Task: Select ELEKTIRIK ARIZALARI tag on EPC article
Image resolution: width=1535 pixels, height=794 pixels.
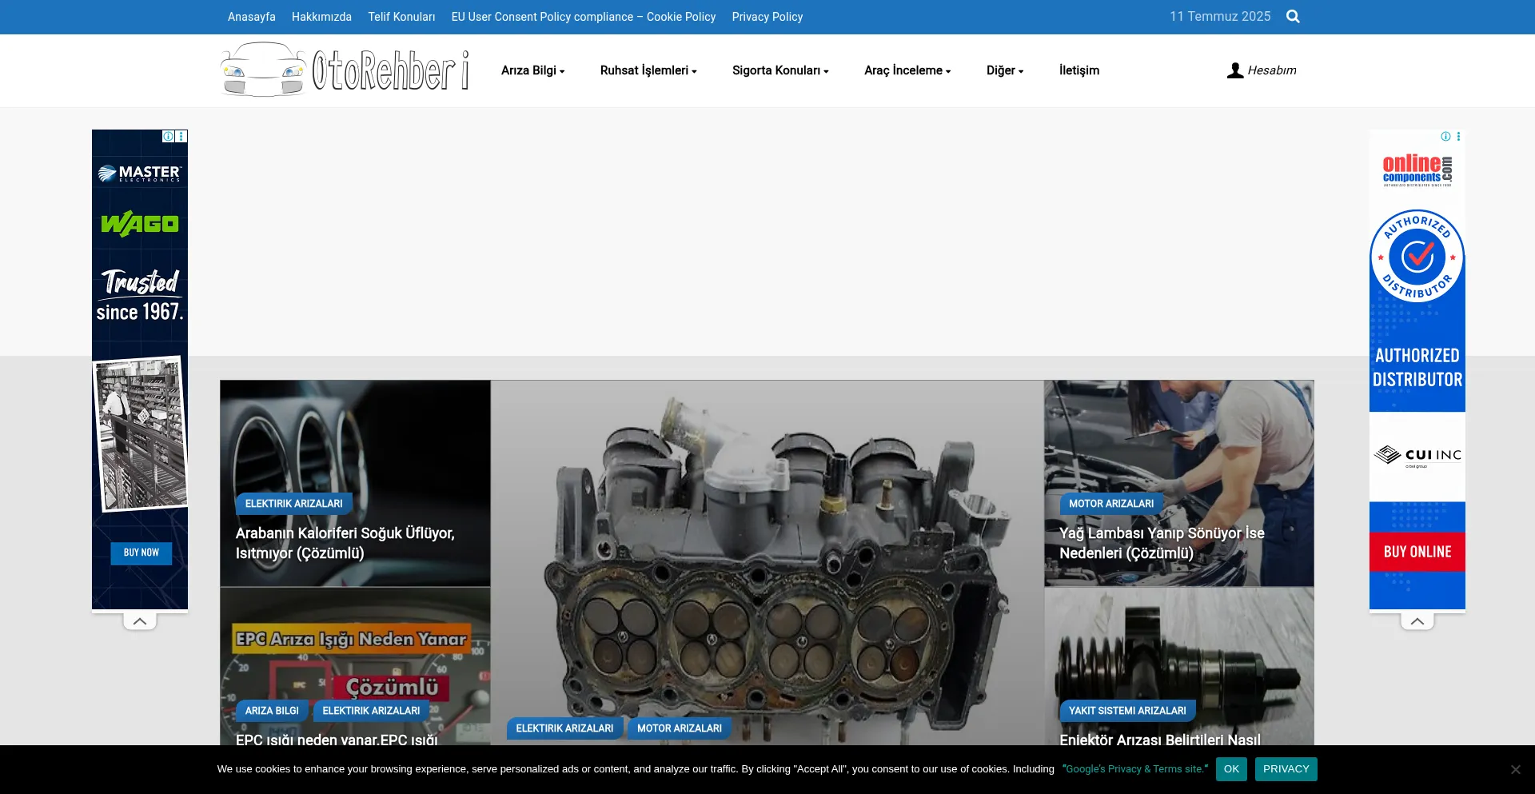Action: 371,711
